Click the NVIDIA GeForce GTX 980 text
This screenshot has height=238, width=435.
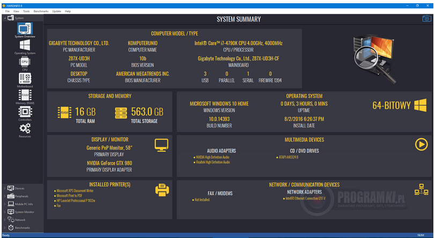109,163
